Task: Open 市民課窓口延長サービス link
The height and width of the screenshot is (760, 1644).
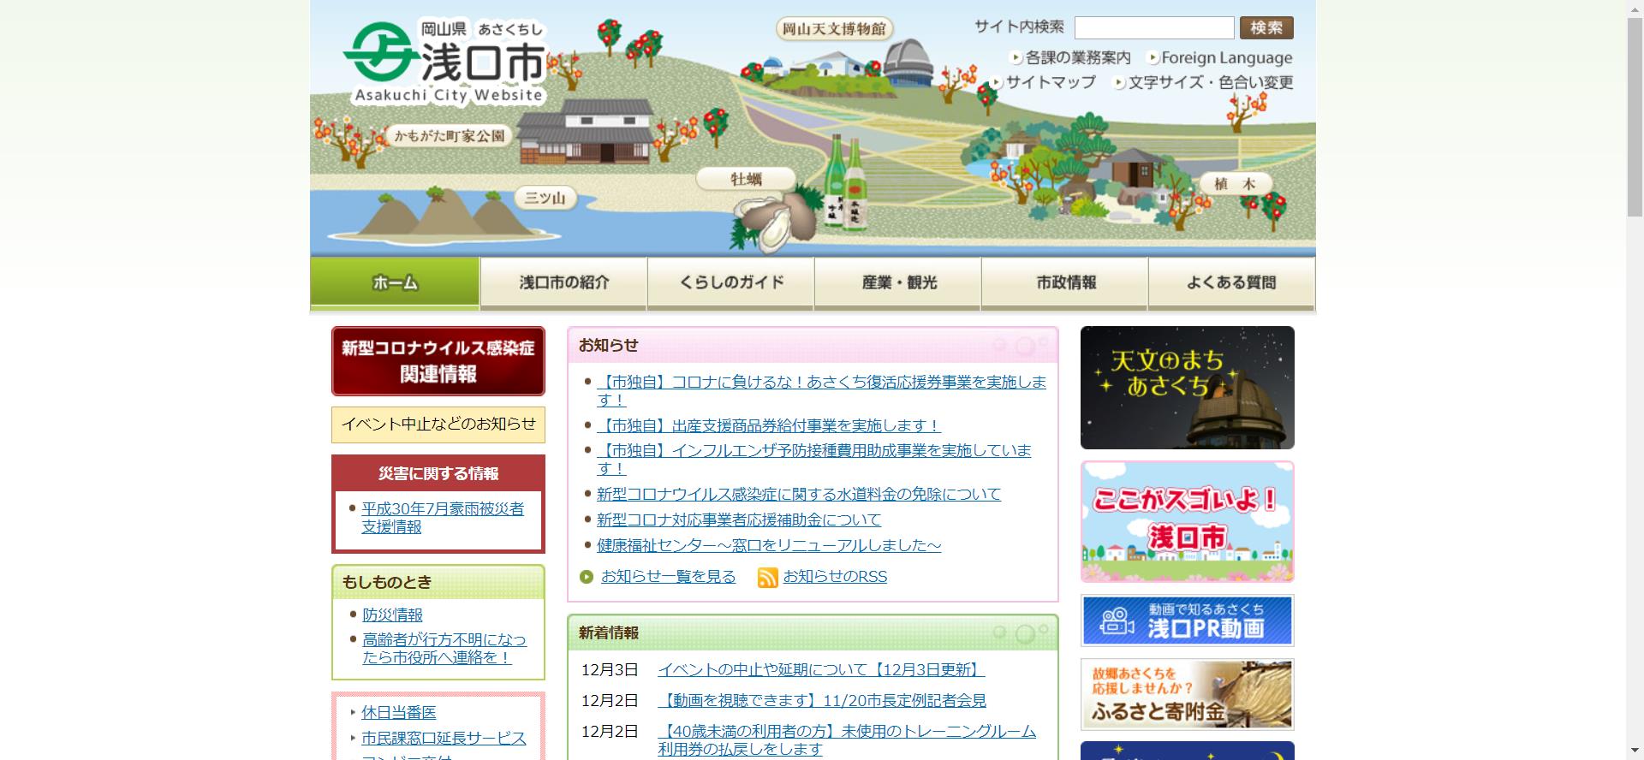Action: pos(443,738)
